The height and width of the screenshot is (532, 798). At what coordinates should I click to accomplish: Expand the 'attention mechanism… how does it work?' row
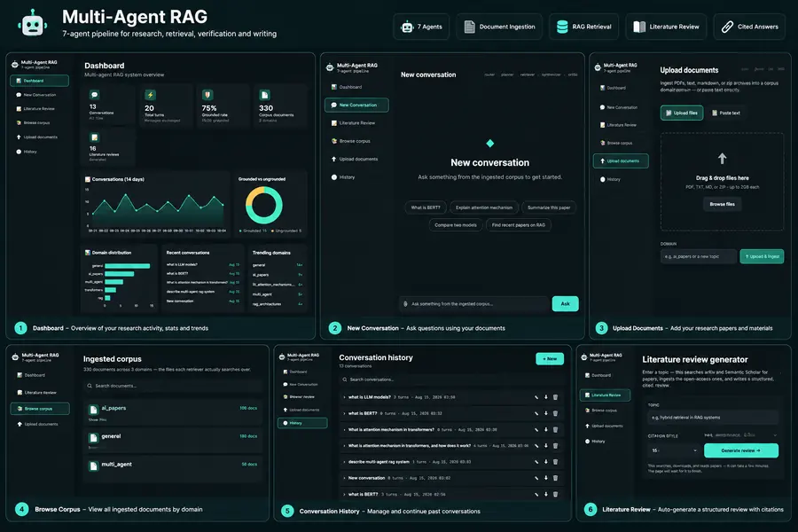click(x=345, y=445)
